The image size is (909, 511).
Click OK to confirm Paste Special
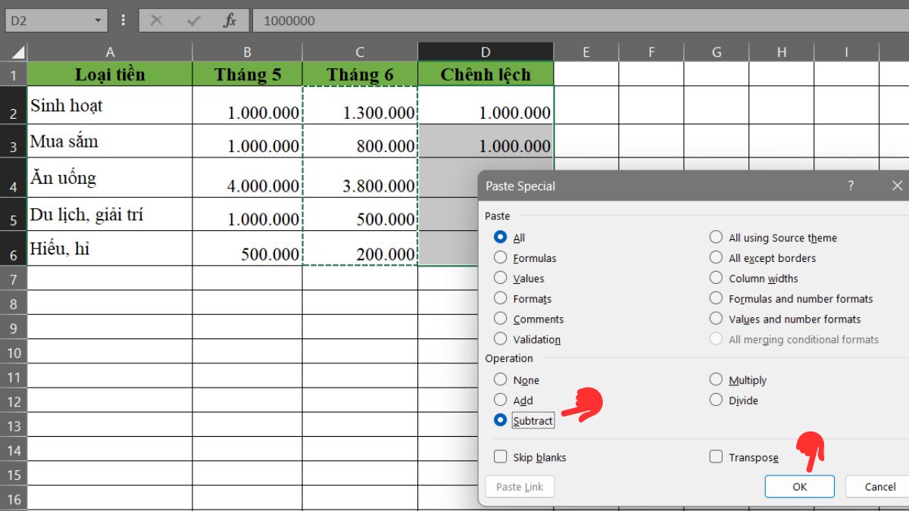pos(799,487)
